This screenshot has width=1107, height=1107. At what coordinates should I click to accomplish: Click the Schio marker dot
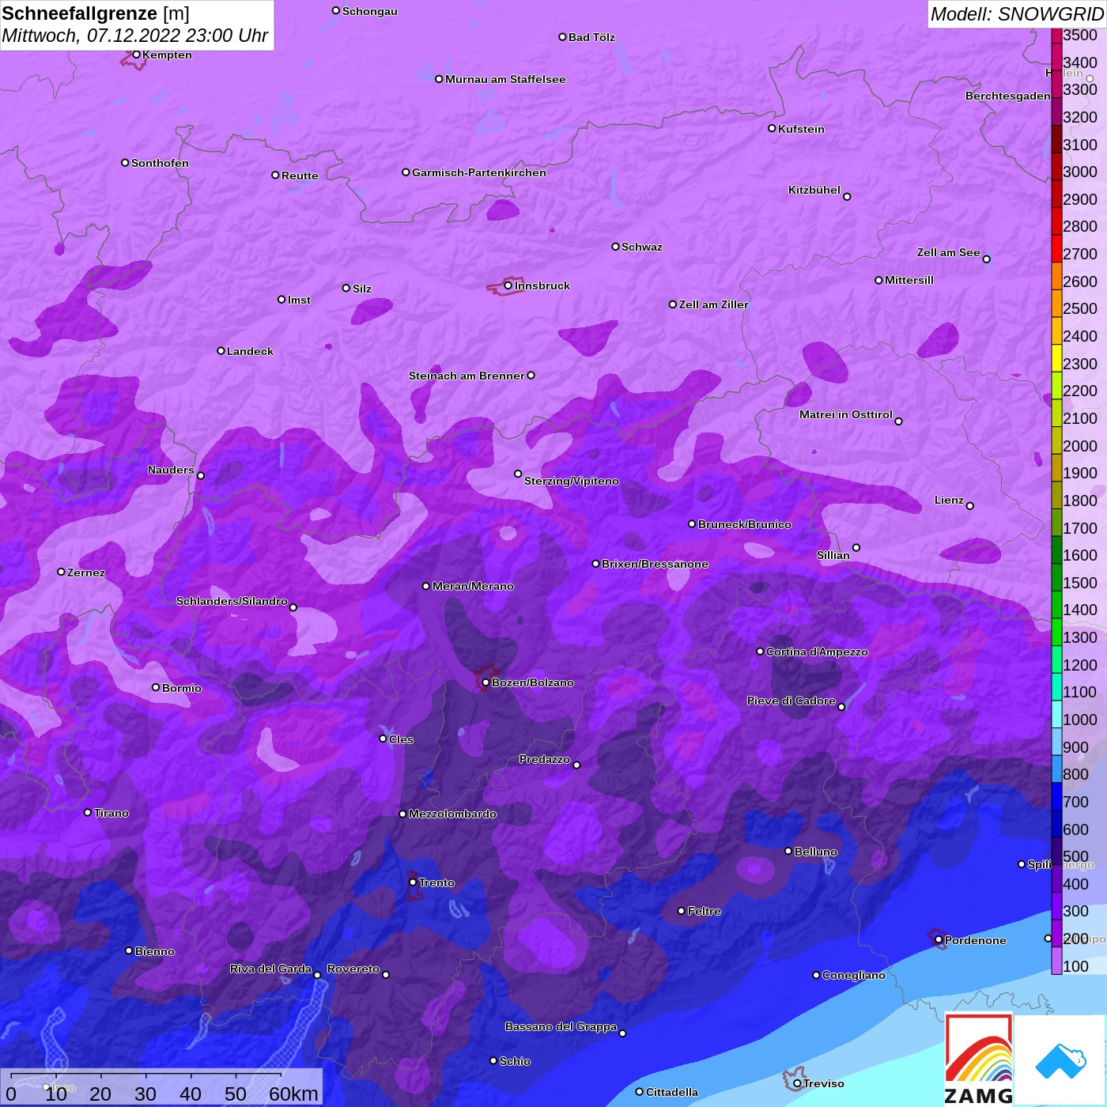pos(493,1060)
